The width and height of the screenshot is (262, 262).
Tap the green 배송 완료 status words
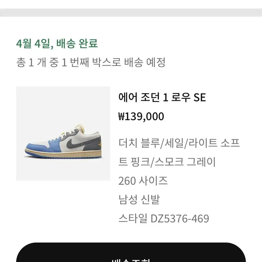pyautogui.click(x=77, y=43)
